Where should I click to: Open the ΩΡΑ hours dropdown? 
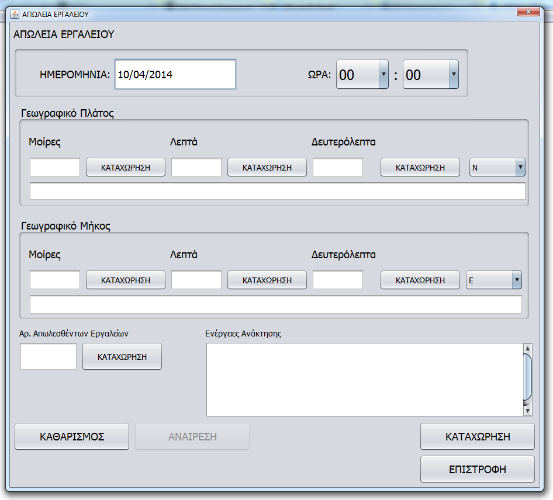(362, 74)
